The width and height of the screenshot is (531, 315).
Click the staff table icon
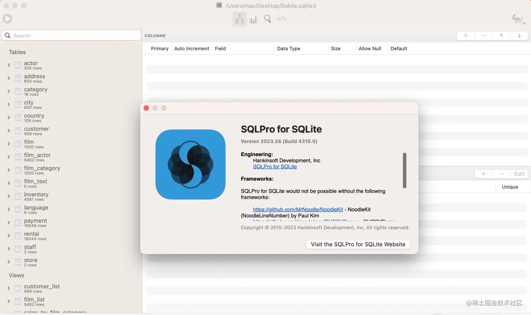(x=18, y=249)
